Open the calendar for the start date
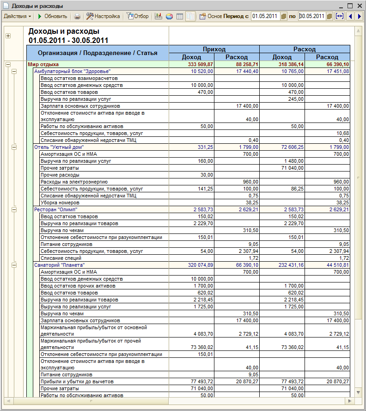Viewport: 366px width, 411px height. point(283,16)
